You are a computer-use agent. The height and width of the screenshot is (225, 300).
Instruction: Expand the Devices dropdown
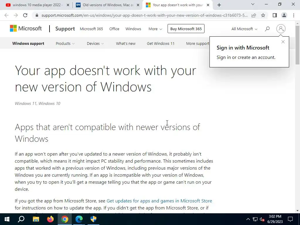tap(95, 43)
